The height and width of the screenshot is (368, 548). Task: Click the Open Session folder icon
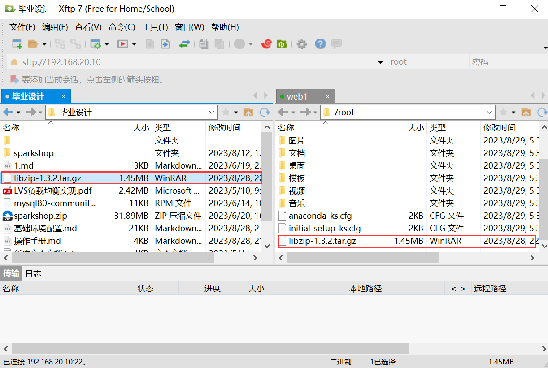pos(32,44)
